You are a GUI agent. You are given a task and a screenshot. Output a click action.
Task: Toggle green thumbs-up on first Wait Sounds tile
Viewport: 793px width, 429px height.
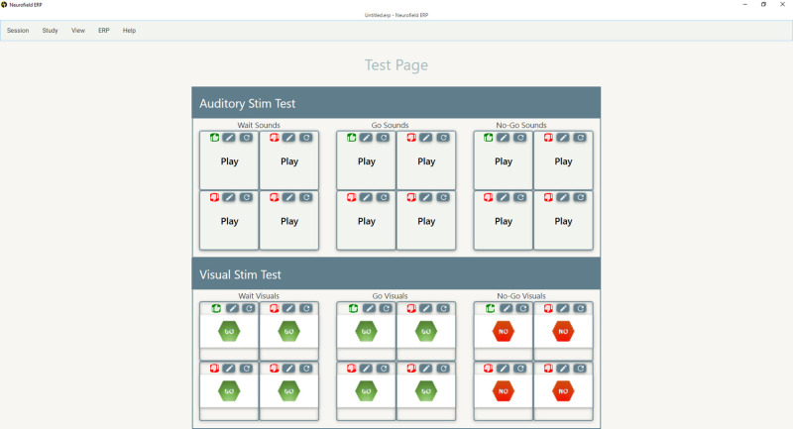214,138
